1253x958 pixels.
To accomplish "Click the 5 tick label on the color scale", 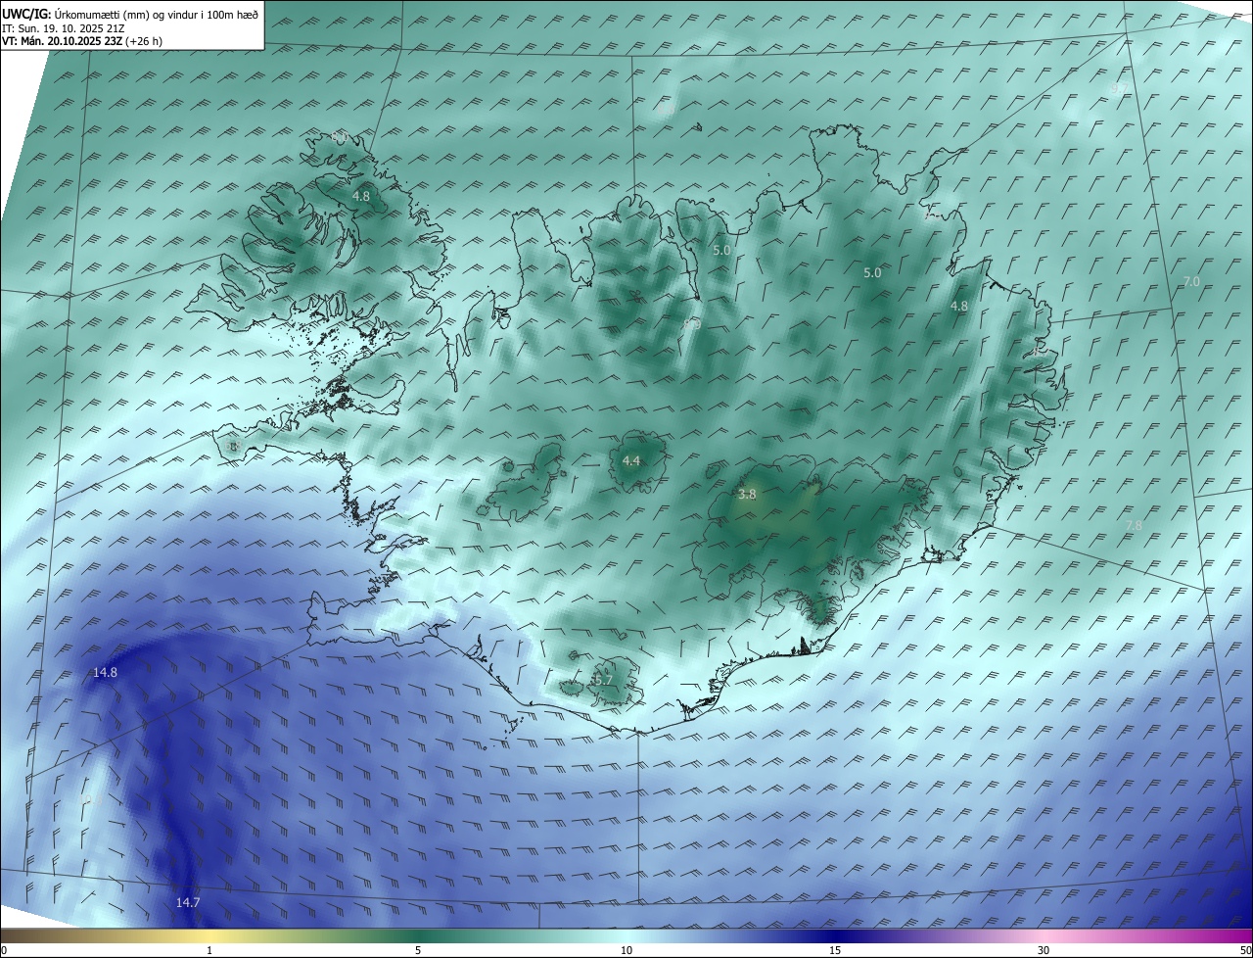I will 418,950.
